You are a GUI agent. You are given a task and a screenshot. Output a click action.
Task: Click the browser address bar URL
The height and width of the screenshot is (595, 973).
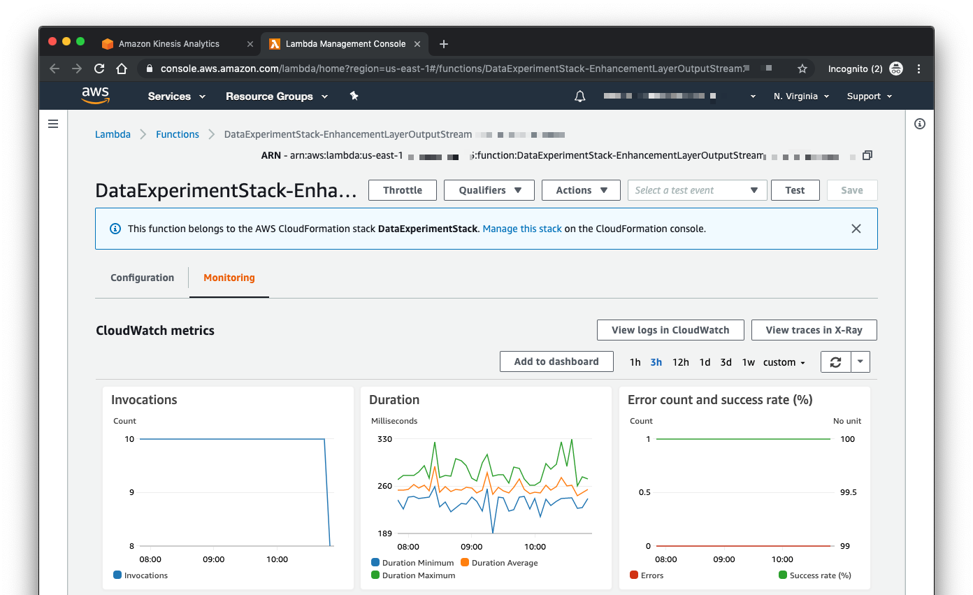(x=452, y=69)
